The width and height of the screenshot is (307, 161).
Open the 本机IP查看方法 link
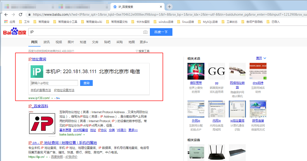click(41, 90)
